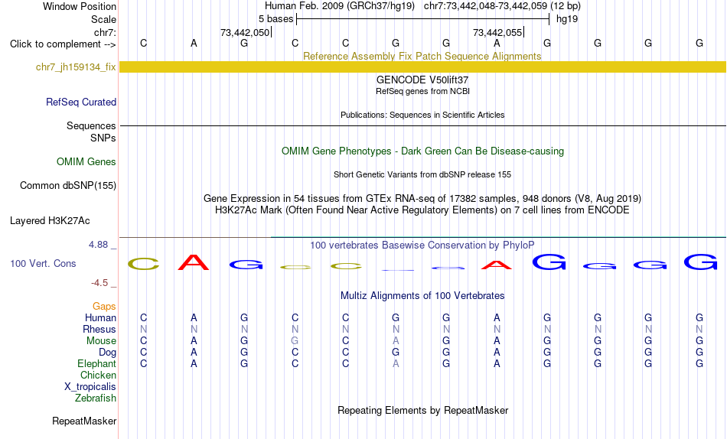Click the 4.88 PhyloP upper value
This screenshot has width=727, height=439.
(99, 244)
